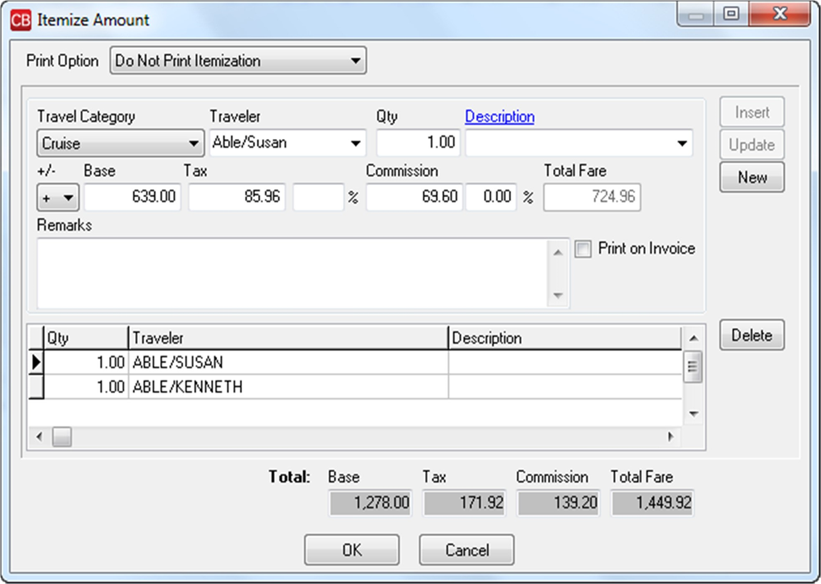Click the Commission percent field 0.00
This screenshot has width=821, height=584.
coord(491,197)
